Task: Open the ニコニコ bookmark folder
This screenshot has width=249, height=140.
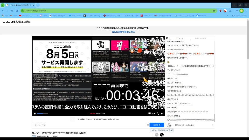Action: [34, 16]
